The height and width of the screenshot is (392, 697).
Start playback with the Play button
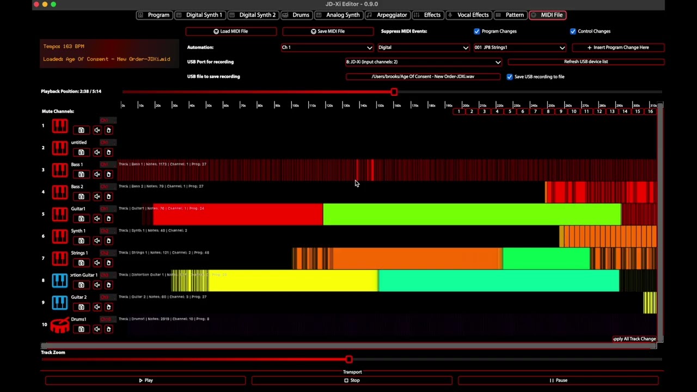145,381
